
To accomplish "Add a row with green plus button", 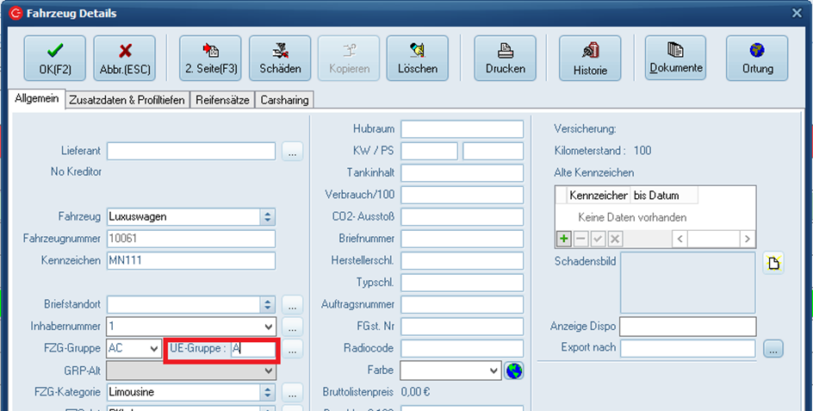I will point(563,239).
